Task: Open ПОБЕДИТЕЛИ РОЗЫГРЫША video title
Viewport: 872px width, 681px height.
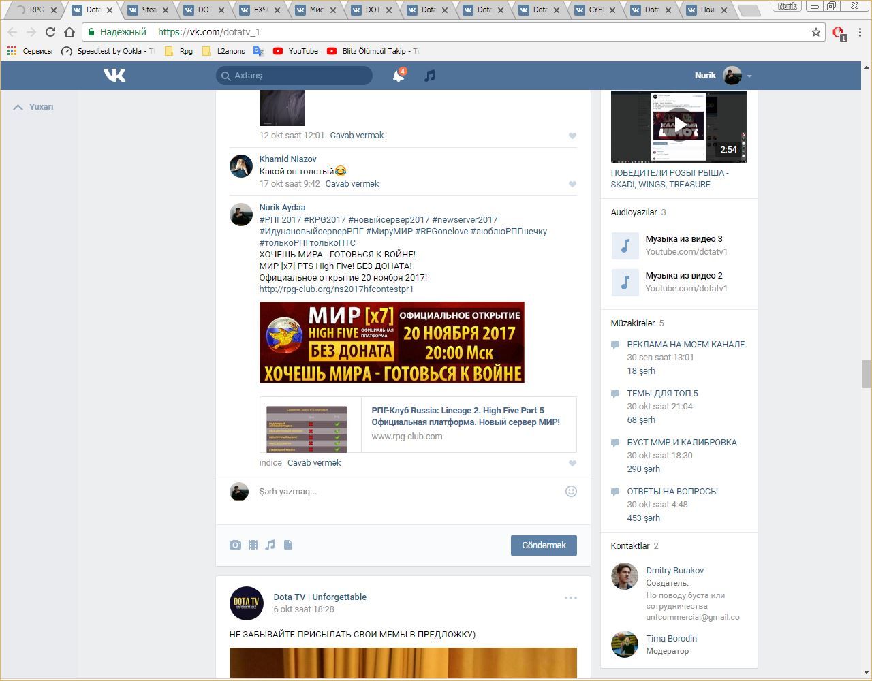Action: 670,178
